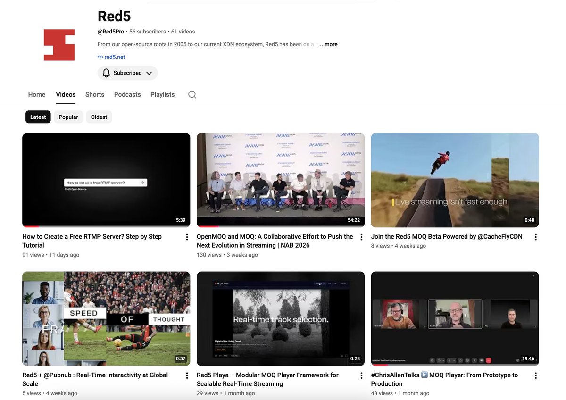Open options menu for ChrisAllenTalks video
The image size is (566, 400).
click(x=535, y=376)
